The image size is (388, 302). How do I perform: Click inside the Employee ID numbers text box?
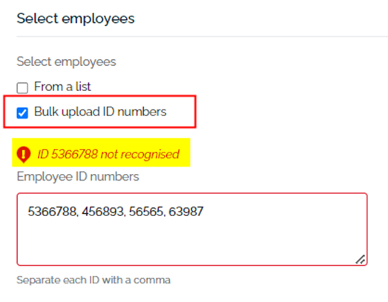[x=192, y=229]
